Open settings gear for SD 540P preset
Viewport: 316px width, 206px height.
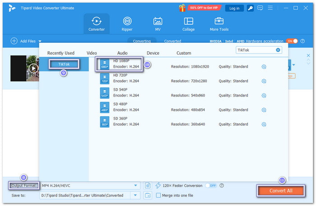click(264, 96)
